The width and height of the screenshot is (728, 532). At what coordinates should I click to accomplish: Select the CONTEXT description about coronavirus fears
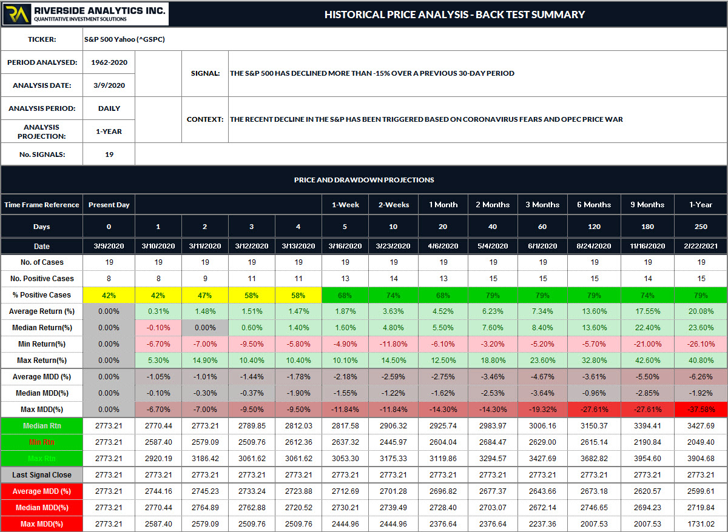click(x=426, y=119)
